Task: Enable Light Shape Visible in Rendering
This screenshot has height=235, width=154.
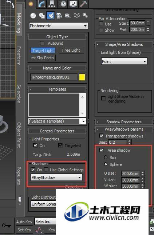Action: (x=103, y=98)
